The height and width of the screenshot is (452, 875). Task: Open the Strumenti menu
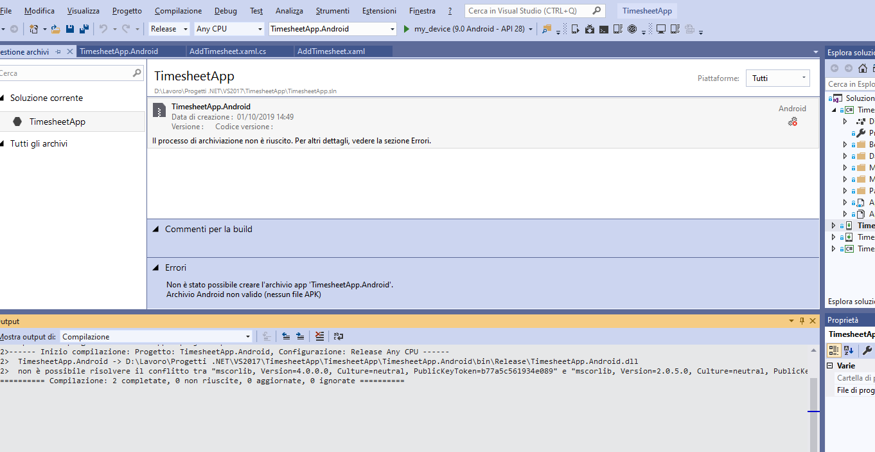333,11
